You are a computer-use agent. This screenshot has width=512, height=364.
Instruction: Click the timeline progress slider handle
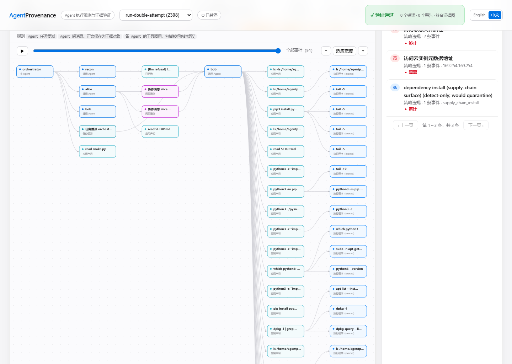click(x=278, y=51)
